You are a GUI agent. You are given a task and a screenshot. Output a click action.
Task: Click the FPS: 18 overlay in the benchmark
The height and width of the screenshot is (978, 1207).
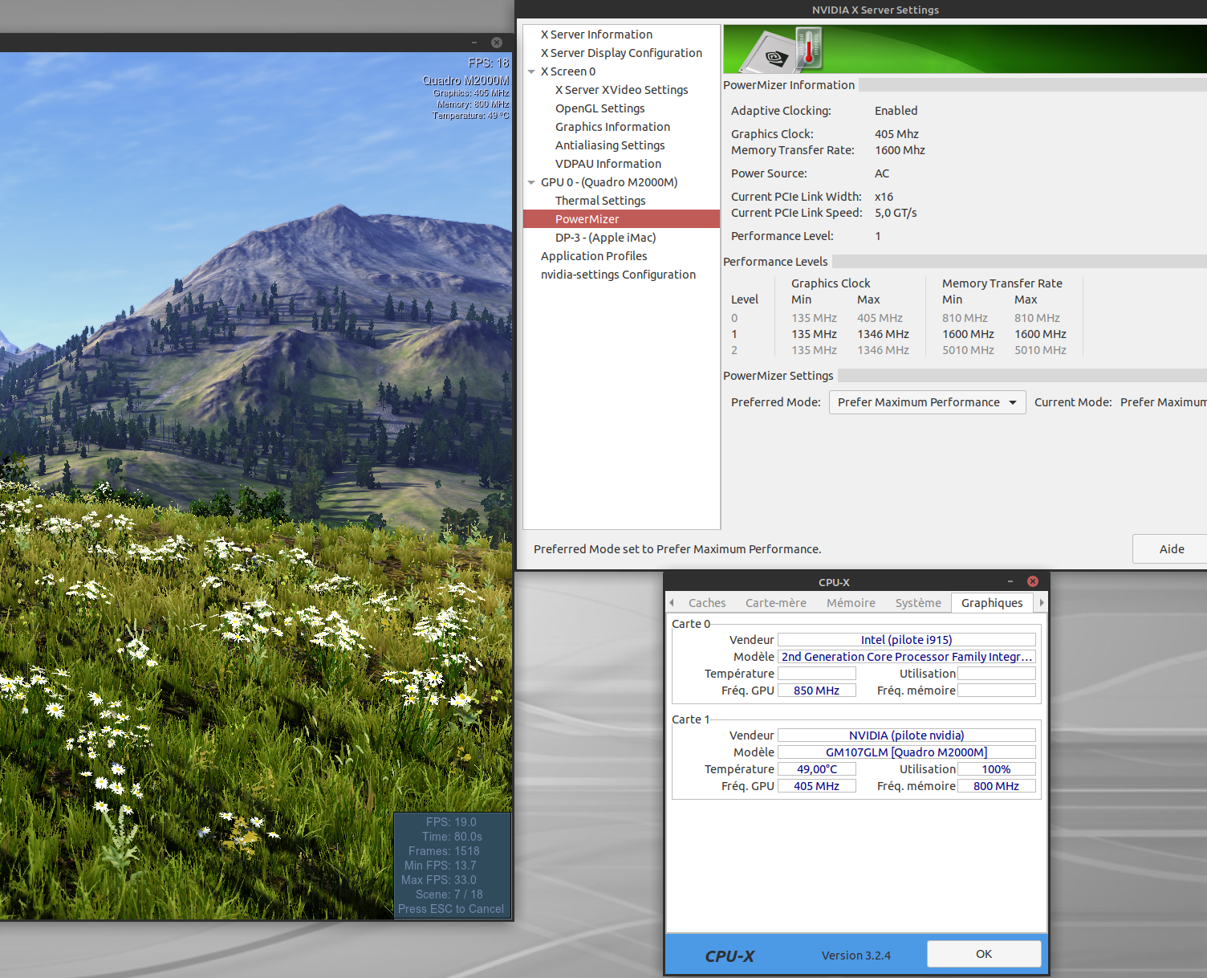coord(488,63)
